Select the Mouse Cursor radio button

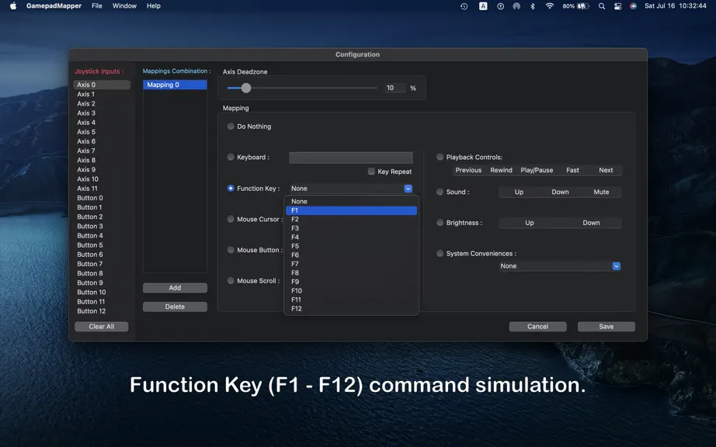coord(231,219)
